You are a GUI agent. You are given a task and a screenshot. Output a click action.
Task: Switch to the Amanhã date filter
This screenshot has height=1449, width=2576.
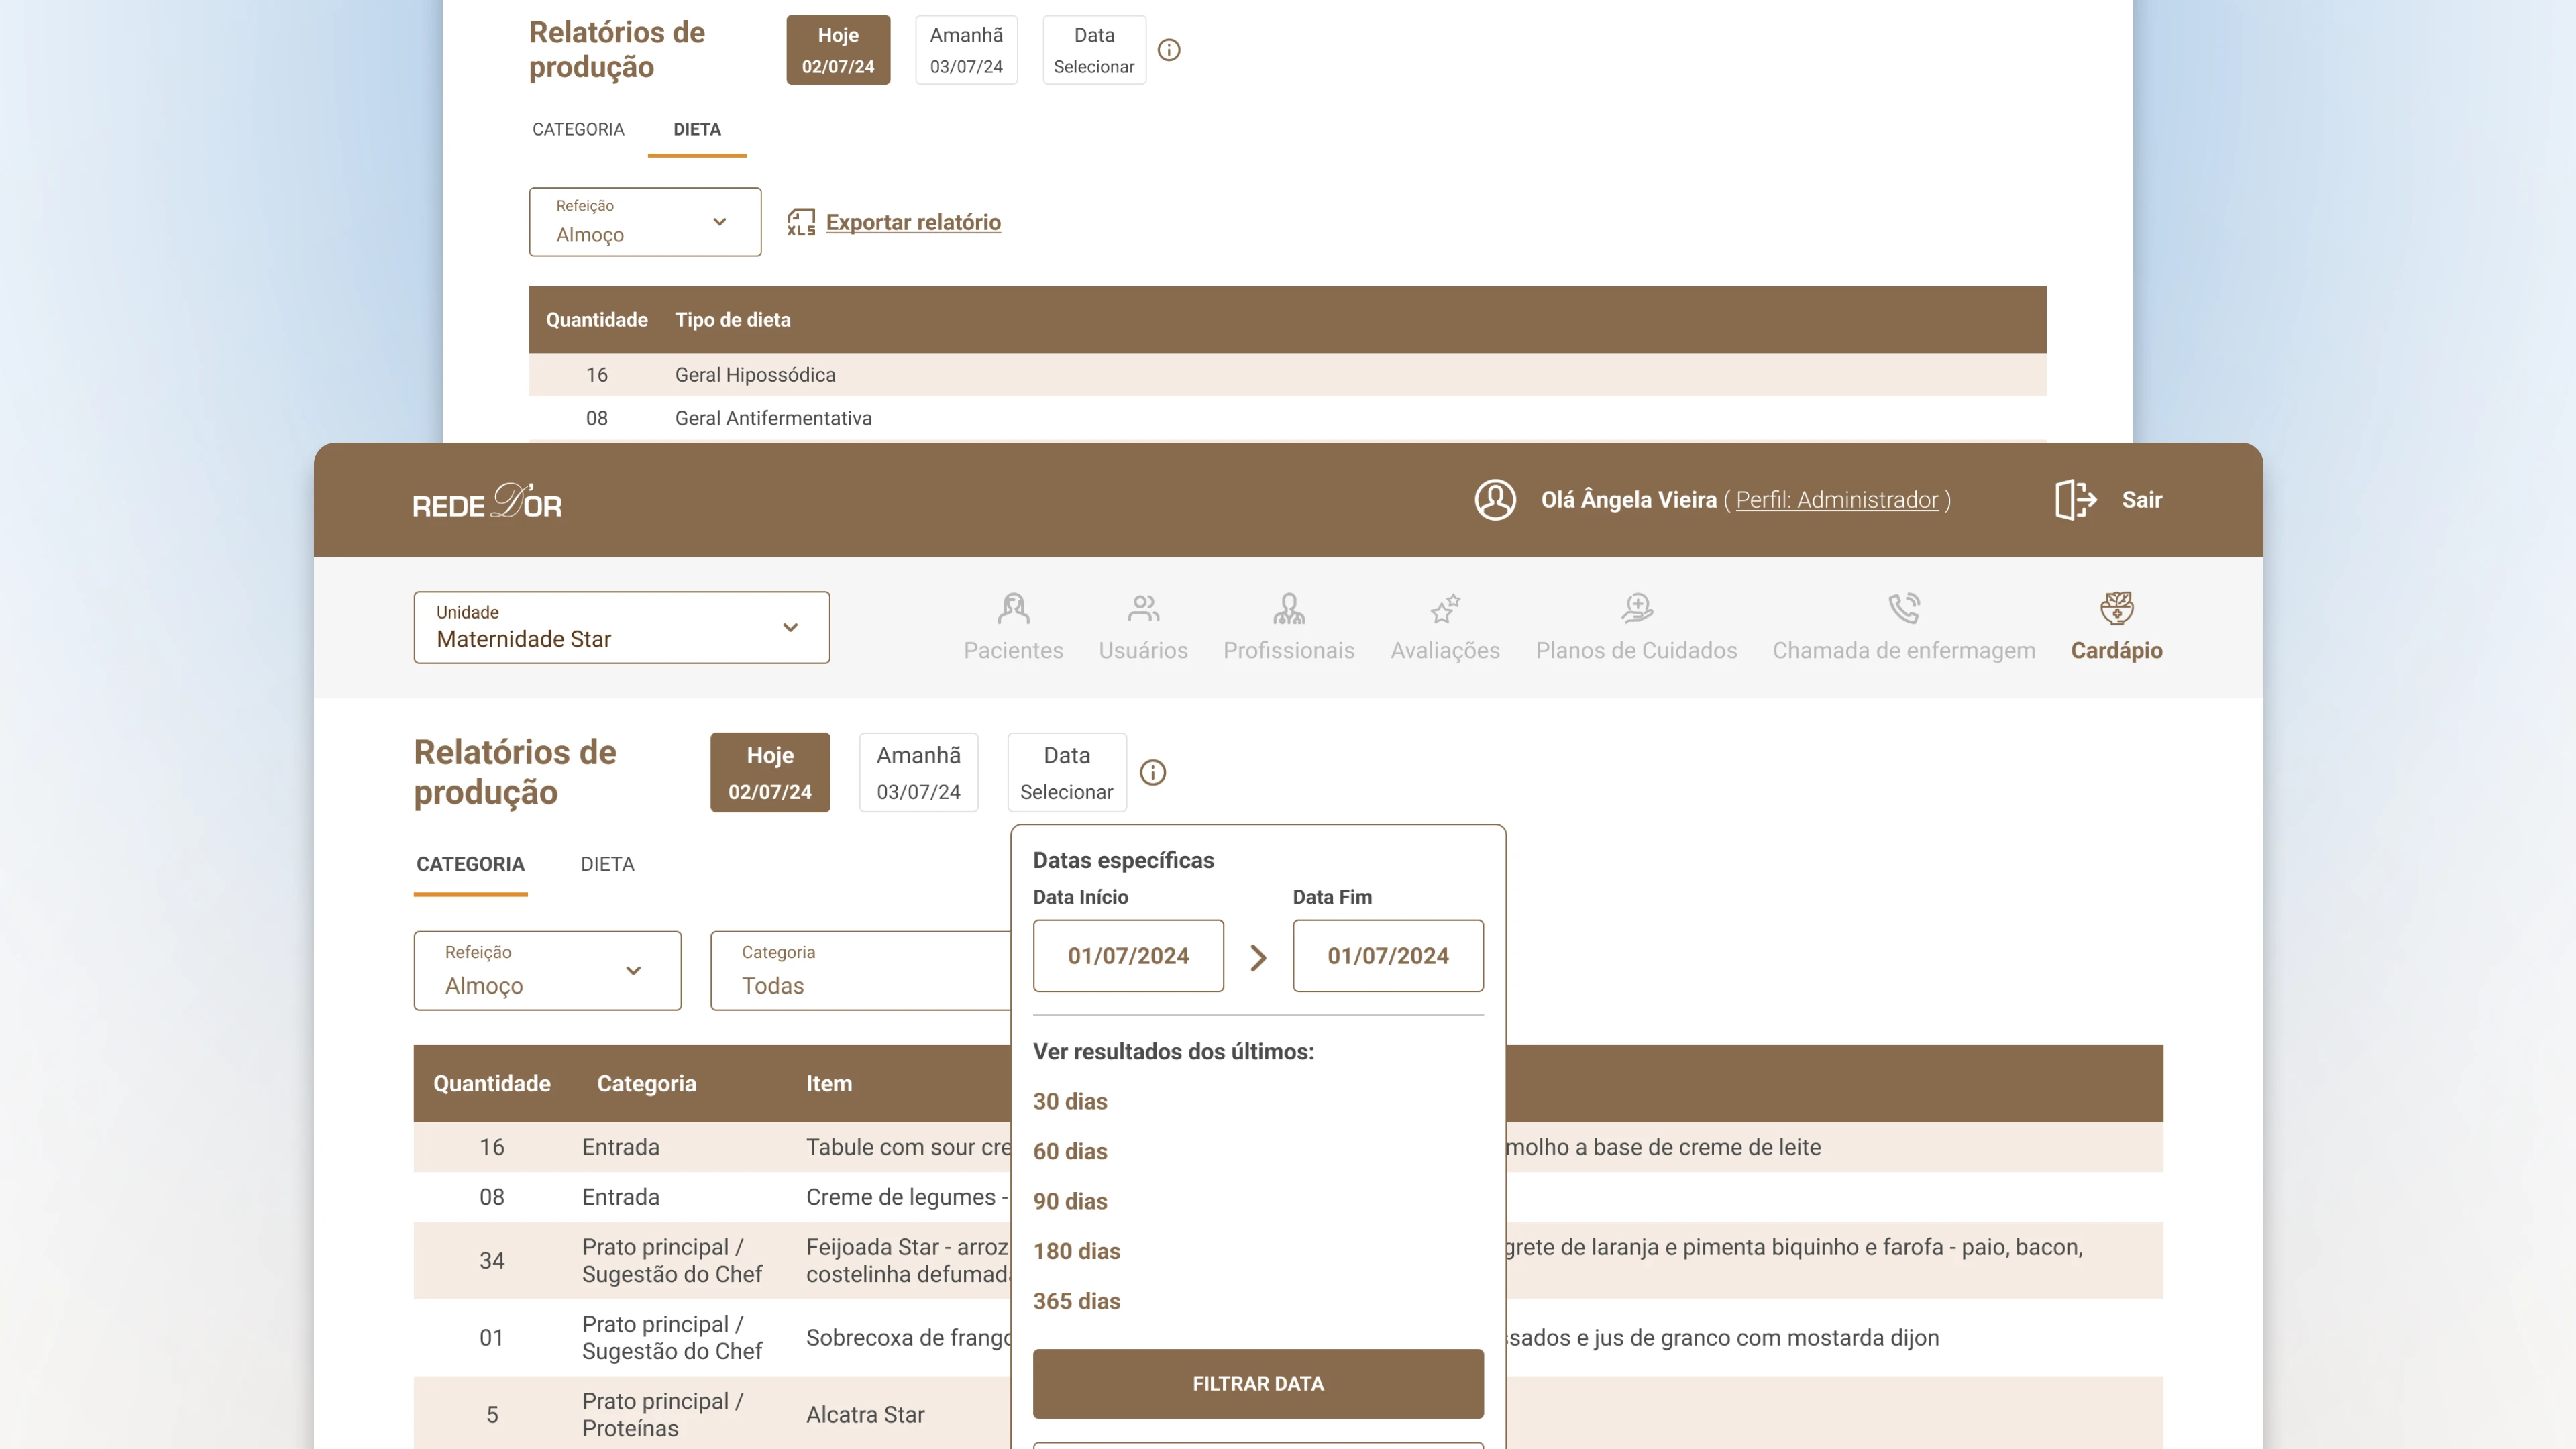(918, 771)
